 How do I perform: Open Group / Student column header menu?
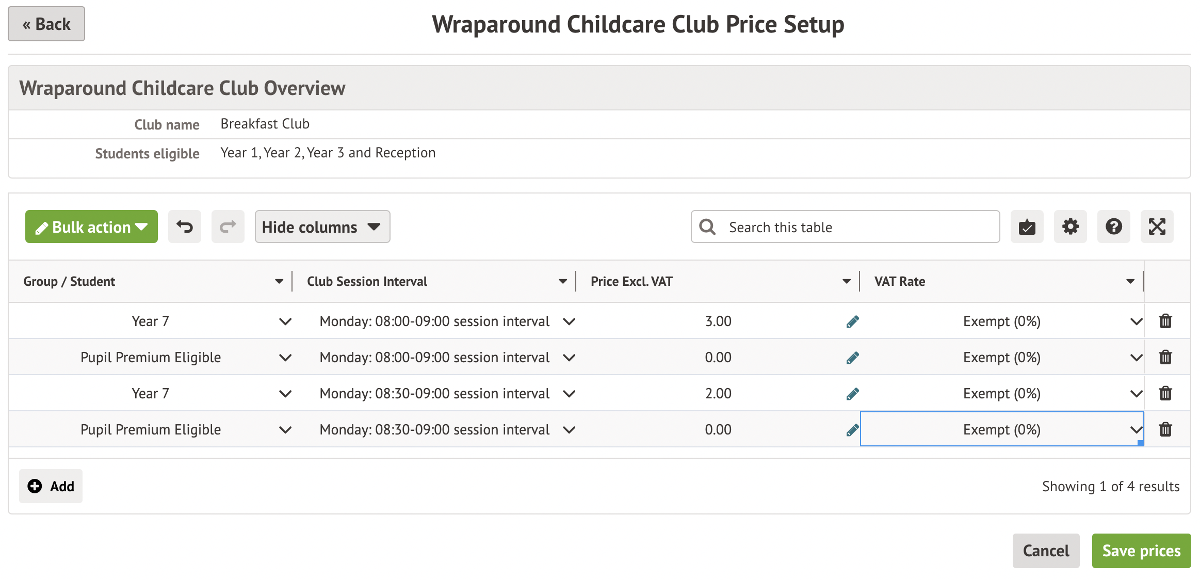(x=279, y=281)
